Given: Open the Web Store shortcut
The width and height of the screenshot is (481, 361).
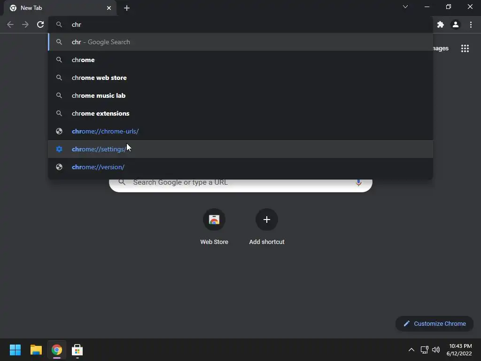Looking at the screenshot, I should [214, 227].
